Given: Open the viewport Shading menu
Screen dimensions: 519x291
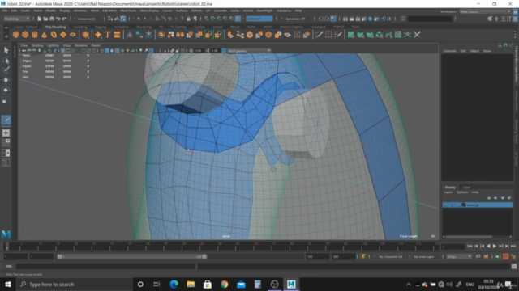Looking at the screenshot, I should 37,45.
